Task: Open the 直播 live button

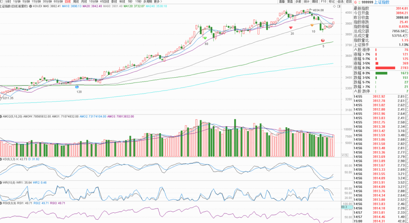Action: (282, 2)
